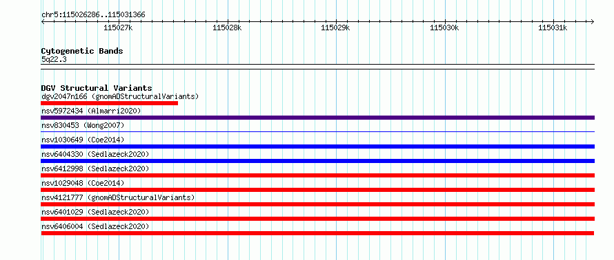Click the 115028k ruler tick label
This screenshot has height=260, width=614.
point(227,28)
